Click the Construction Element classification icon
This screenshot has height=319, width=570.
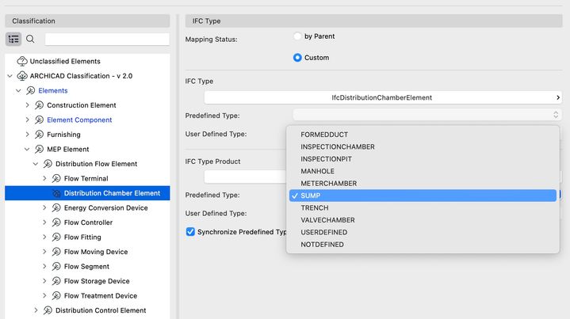pos(39,105)
